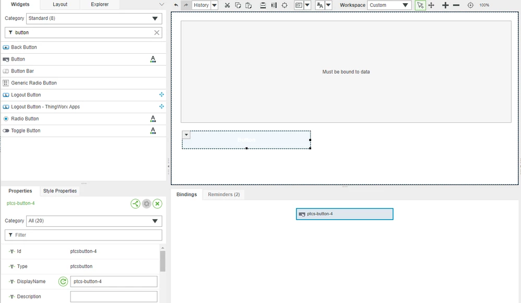Switch to the Layout tab
The image size is (521, 303).
(x=60, y=4)
